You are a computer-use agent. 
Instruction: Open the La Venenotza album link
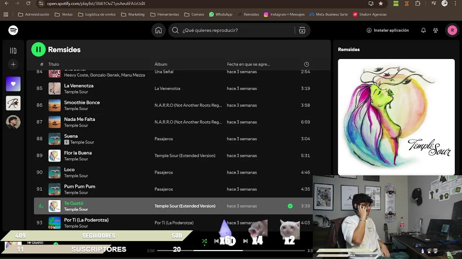point(167,88)
